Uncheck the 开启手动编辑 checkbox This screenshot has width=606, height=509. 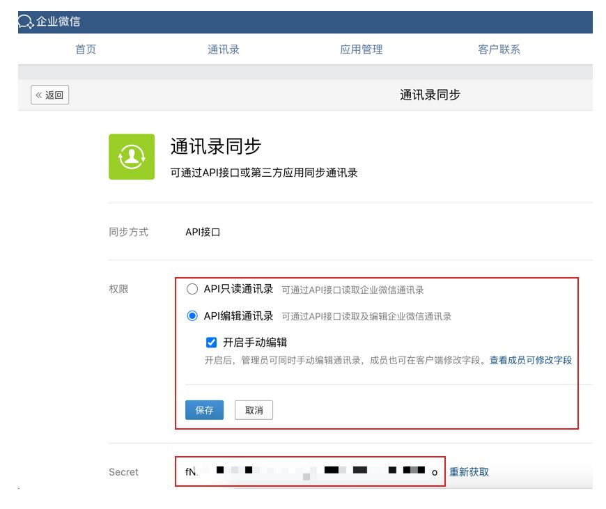[x=212, y=343]
